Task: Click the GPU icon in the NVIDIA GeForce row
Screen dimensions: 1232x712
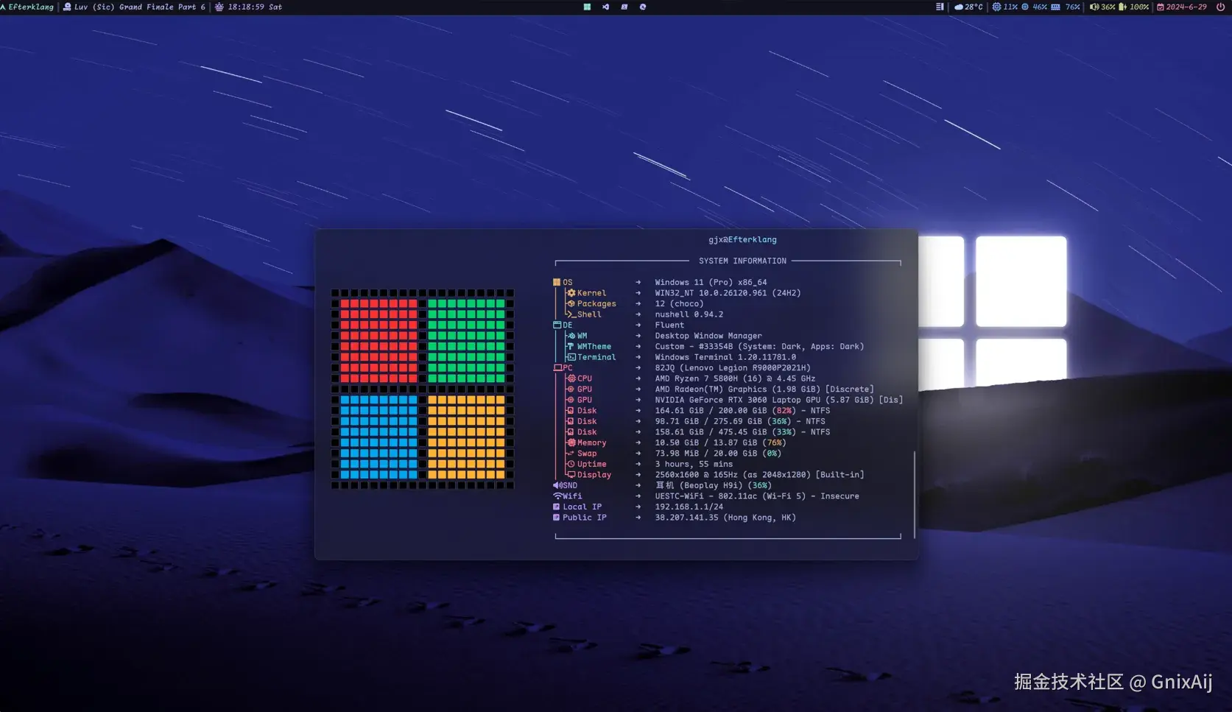Action: coord(571,400)
